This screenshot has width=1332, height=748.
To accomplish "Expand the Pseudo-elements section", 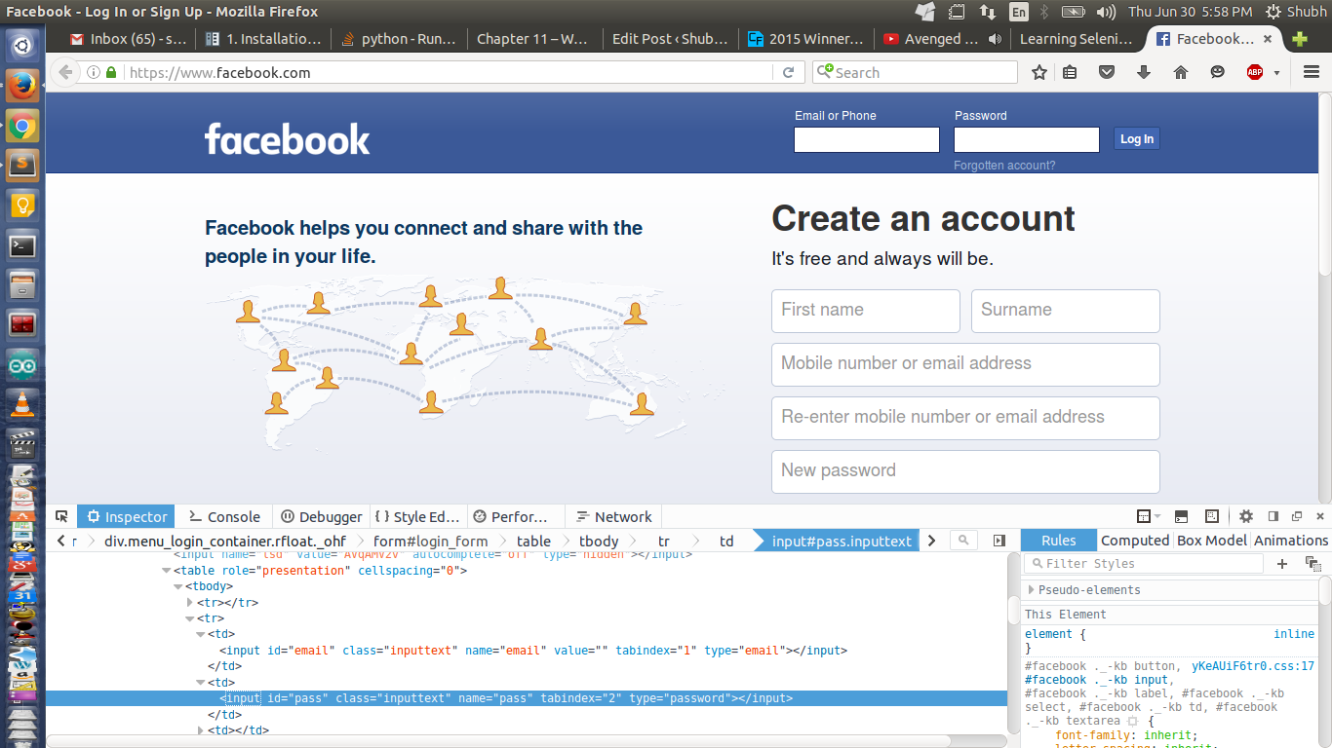I will tap(1032, 590).
